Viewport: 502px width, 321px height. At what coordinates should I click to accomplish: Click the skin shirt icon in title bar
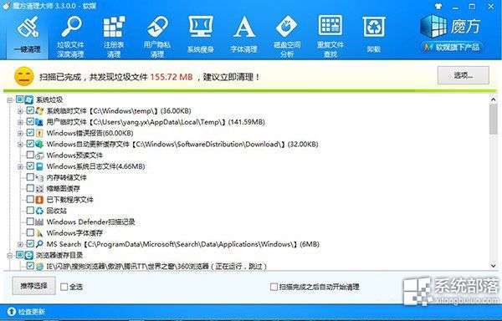pyautogui.click(x=438, y=6)
